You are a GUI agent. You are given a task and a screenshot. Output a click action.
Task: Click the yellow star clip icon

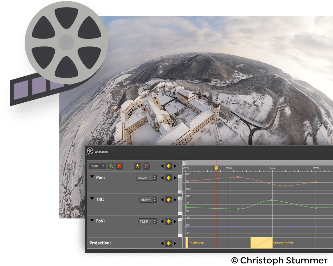pos(137,166)
